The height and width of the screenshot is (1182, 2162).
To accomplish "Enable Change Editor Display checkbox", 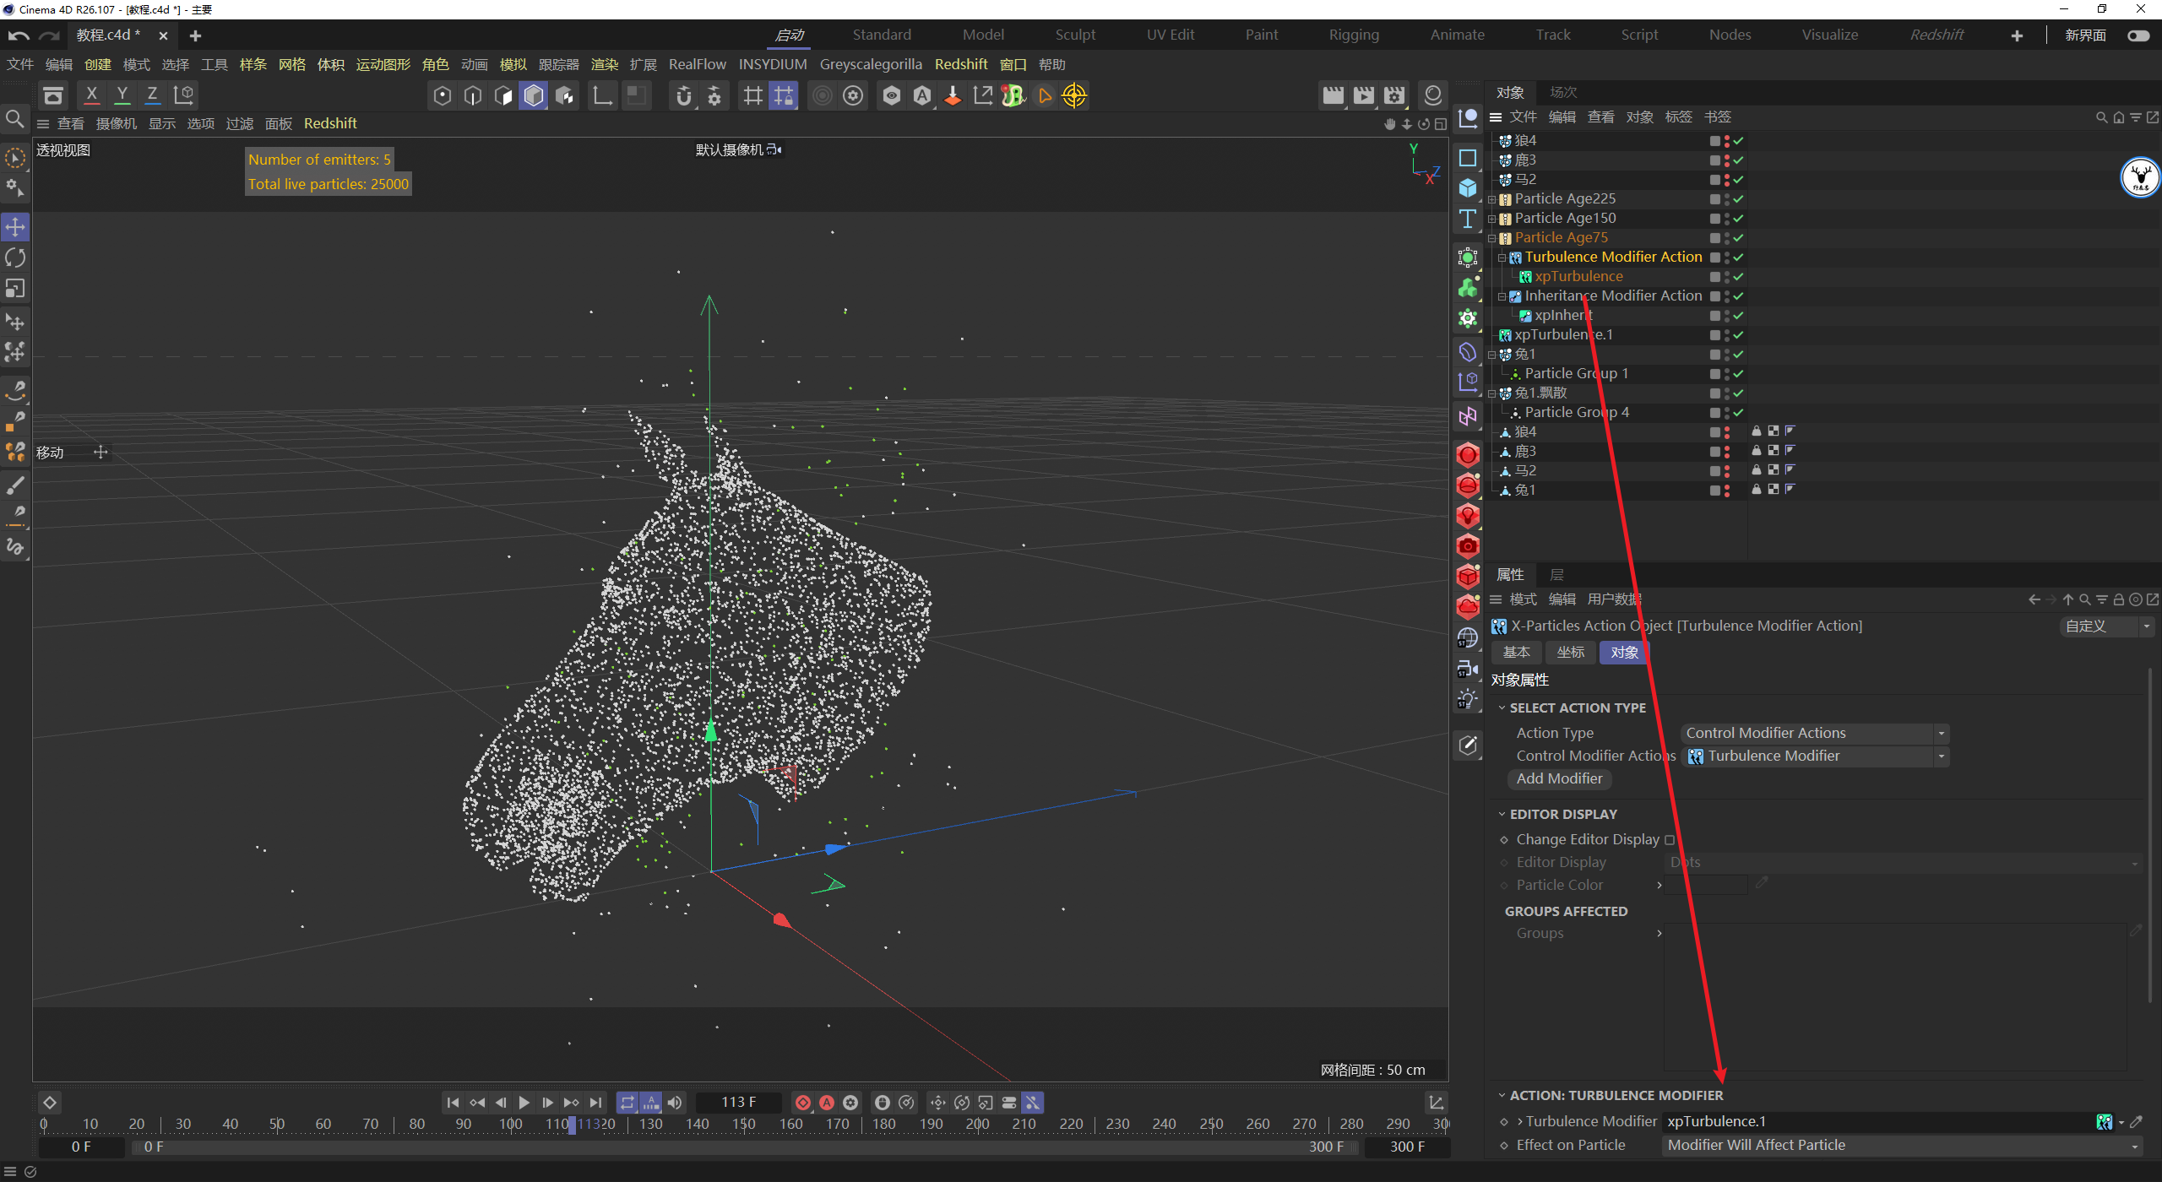I will click(1670, 840).
